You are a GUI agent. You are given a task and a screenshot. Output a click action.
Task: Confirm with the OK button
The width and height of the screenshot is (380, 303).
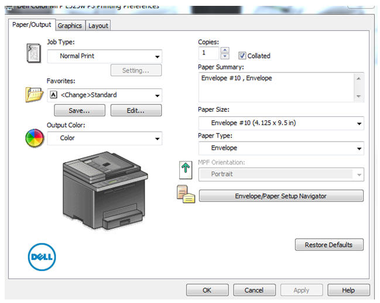click(x=207, y=290)
